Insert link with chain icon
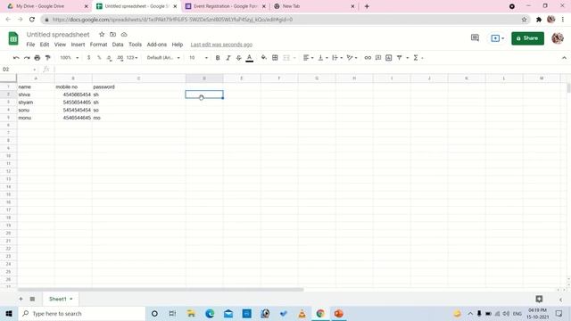Viewport: 571px width, 321px height. (x=368, y=58)
